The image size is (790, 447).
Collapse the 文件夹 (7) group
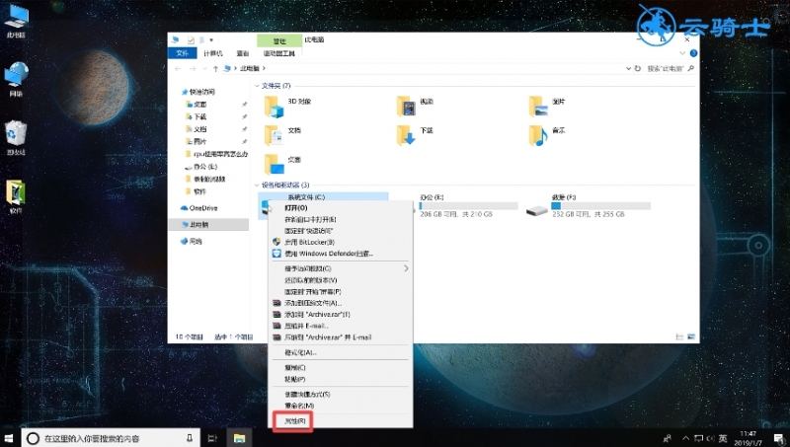[x=257, y=86]
